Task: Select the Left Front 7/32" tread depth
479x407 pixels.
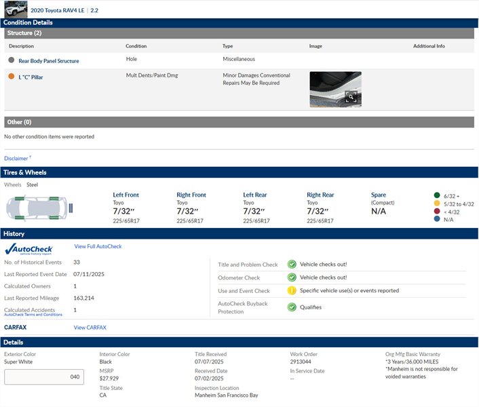Action: 123,211
